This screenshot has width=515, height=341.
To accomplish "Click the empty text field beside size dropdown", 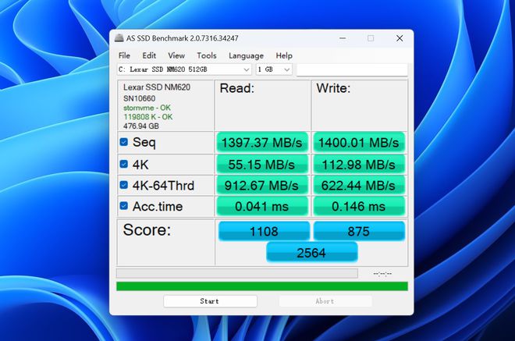I will click(352, 69).
